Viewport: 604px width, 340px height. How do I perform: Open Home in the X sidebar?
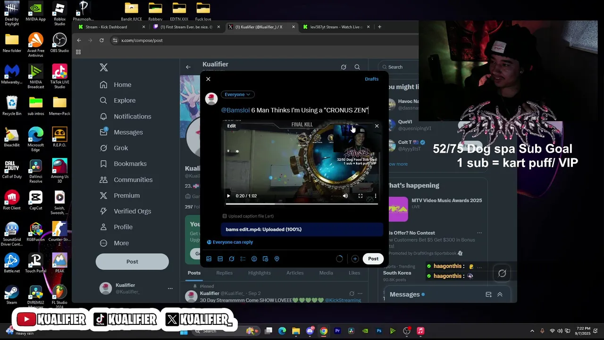tap(116, 85)
